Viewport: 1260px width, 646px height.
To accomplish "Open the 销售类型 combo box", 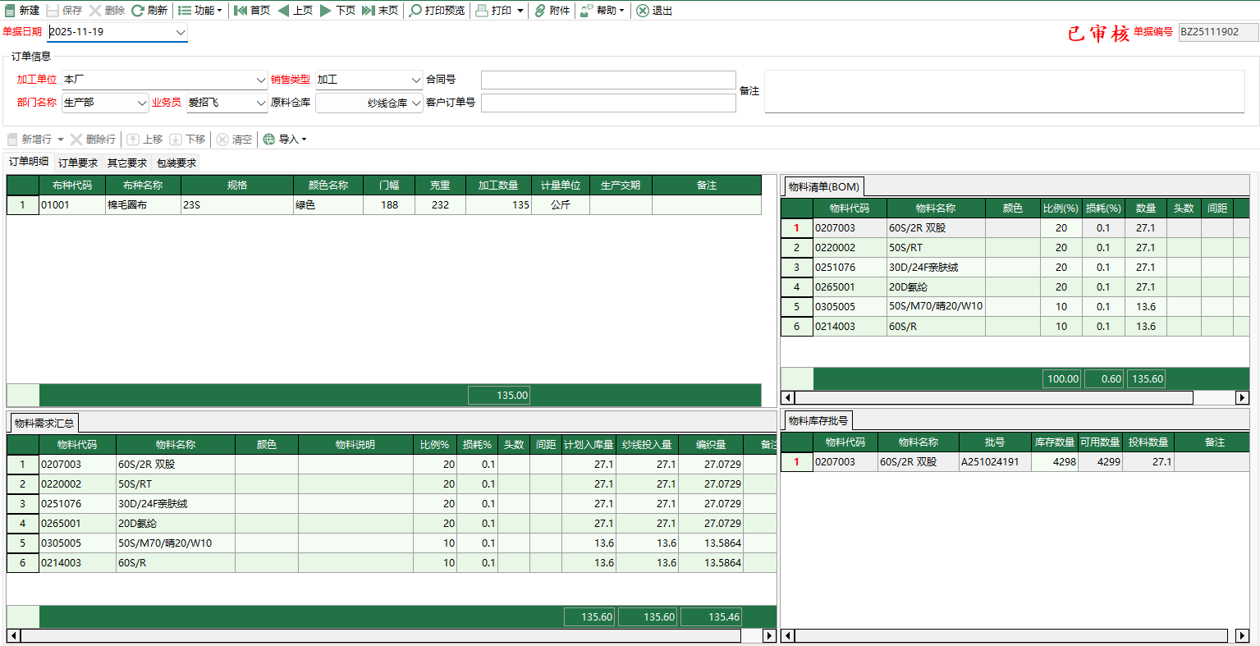I will pyautogui.click(x=416, y=80).
